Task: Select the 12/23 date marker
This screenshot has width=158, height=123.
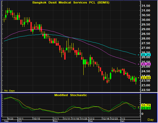Action: click(114, 118)
